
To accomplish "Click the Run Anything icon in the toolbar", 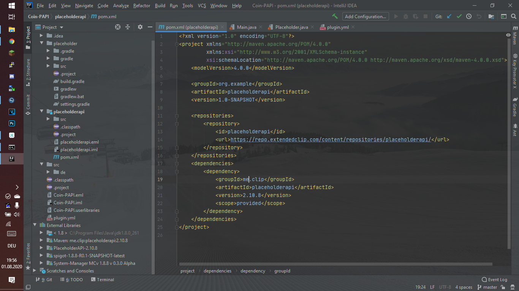I will coord(503,16).
